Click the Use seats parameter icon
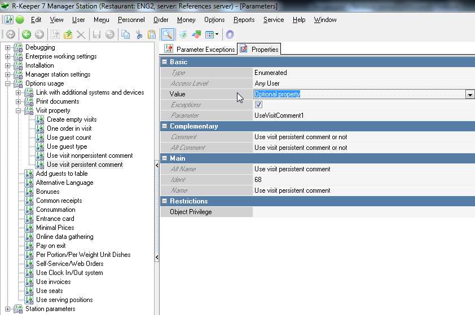 pyautogui.click(x=29, y=291)
